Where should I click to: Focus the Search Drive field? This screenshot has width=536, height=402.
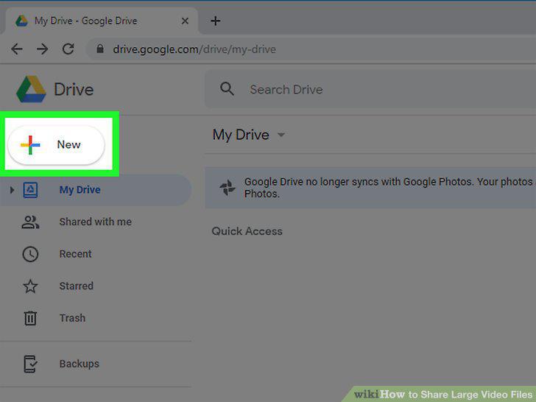[x=370, y=89]
